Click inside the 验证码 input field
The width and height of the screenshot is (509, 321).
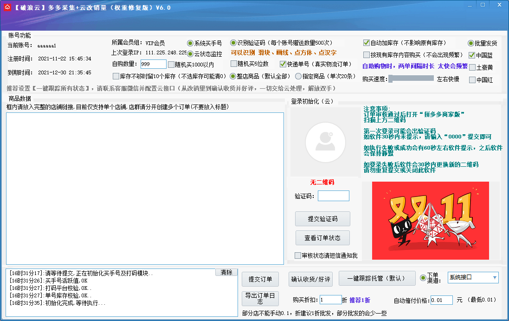click(334, 196)
